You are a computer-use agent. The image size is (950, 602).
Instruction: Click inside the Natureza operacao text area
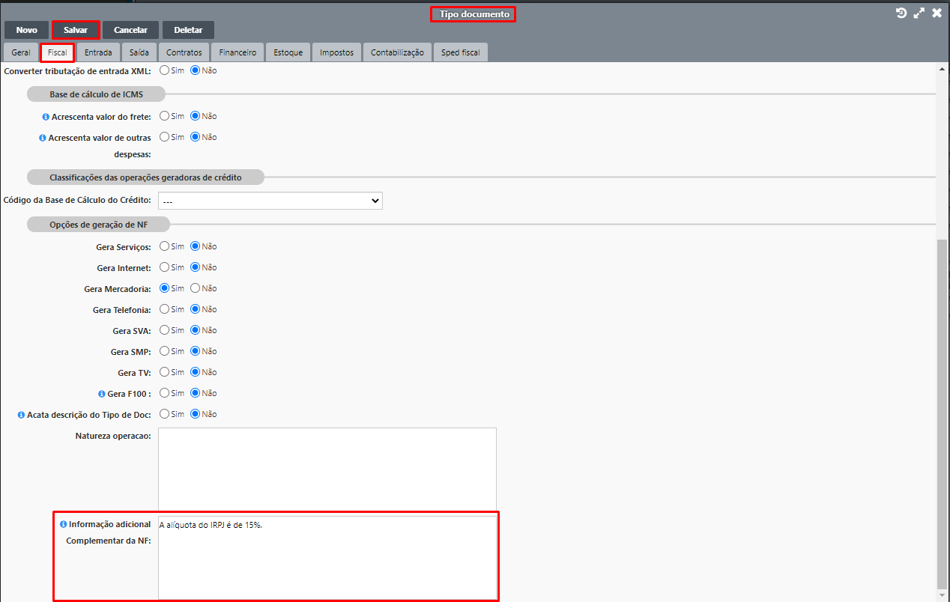pos(327,470)
